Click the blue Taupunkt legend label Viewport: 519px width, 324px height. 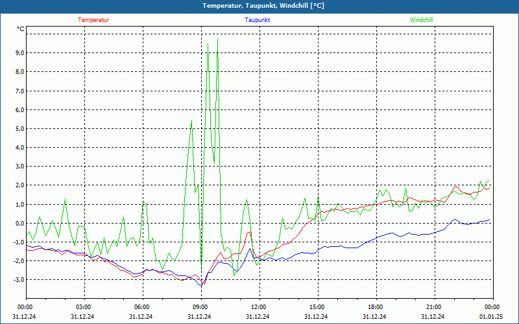[258, 20]
